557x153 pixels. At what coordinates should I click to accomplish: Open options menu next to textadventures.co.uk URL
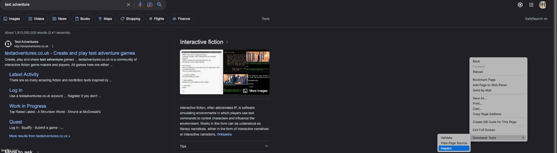click(53, 46)
